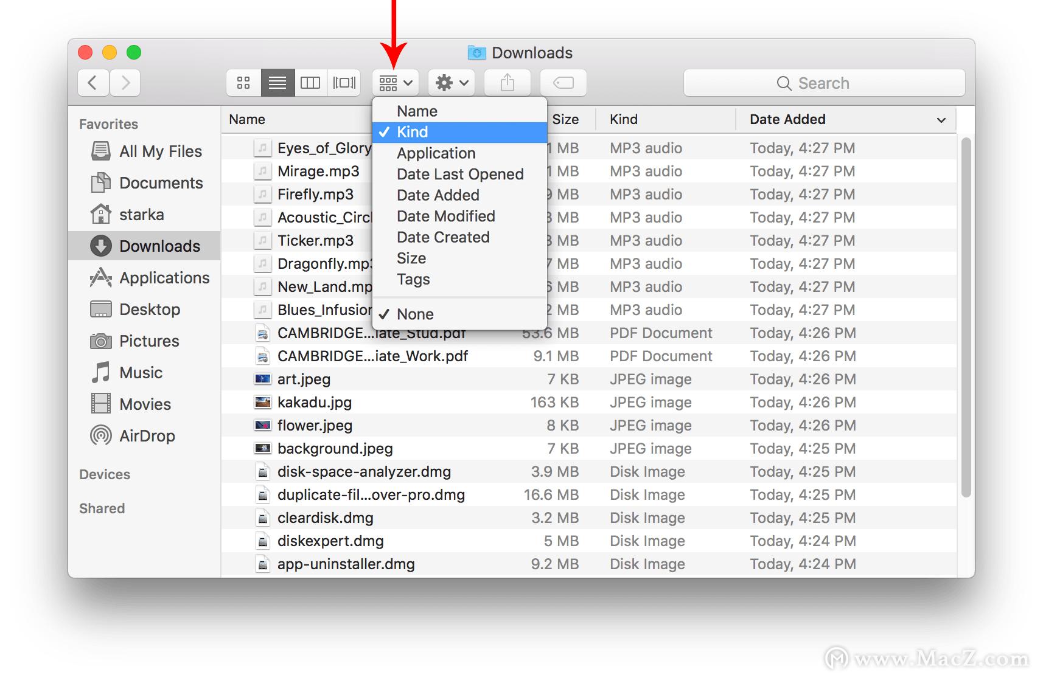
Task: Open Applications in the sidebar
Action: [x=144, y=278]
